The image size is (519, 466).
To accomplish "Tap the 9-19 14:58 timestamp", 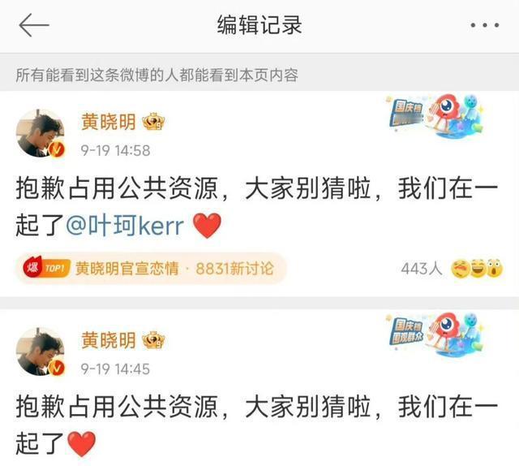I will [115, 150].
